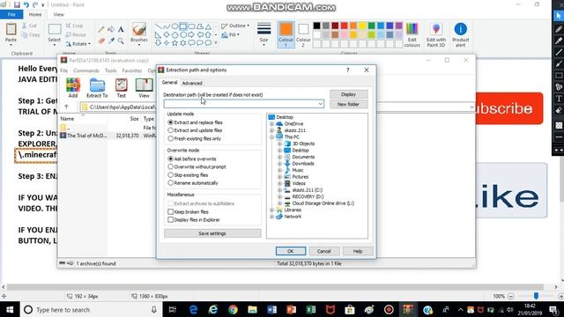Image resolution: width=564 pixels, height=317 pixels.
Task: Select the Paint Pencil tool
Action: (101, 29)
